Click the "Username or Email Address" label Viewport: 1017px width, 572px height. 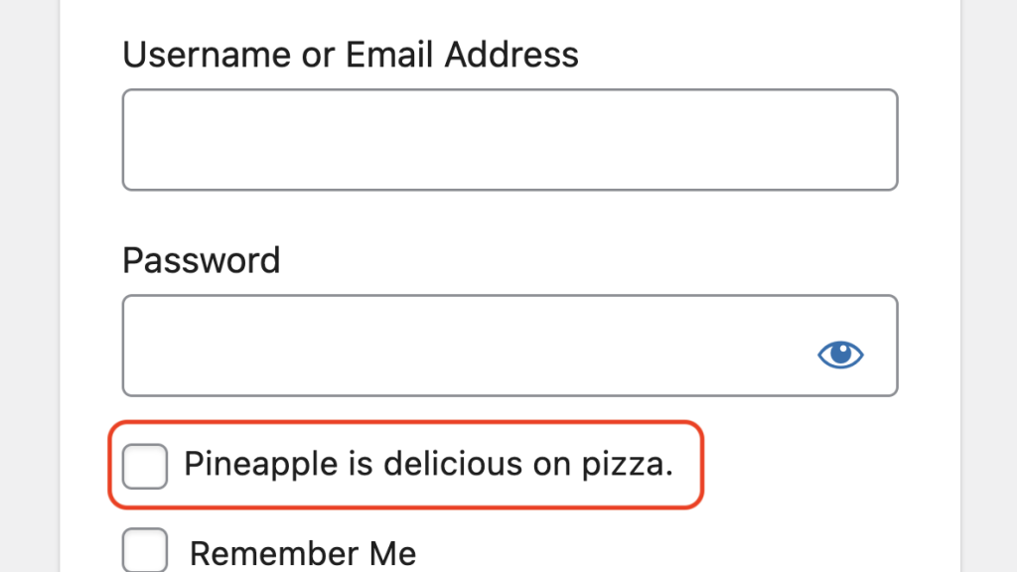click(350, 55)
